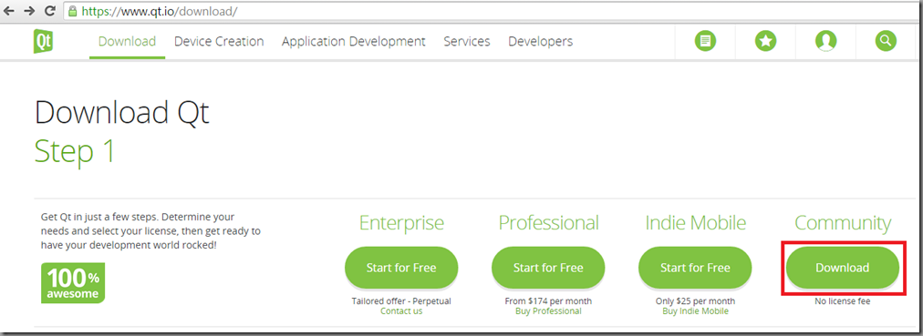Click the Download Qt heading
Viewport: 923px width, 336px height.
coord(122,113)
